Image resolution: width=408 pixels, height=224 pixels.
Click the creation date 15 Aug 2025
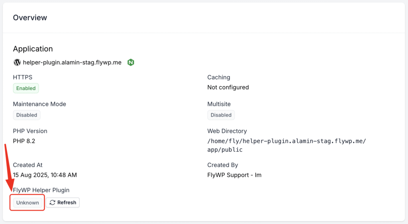(45, 175)
